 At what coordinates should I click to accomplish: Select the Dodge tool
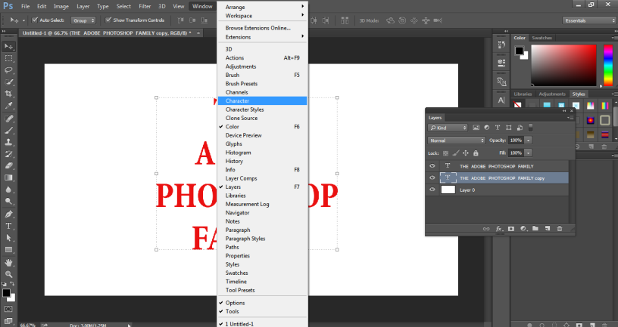click(8, 201)
